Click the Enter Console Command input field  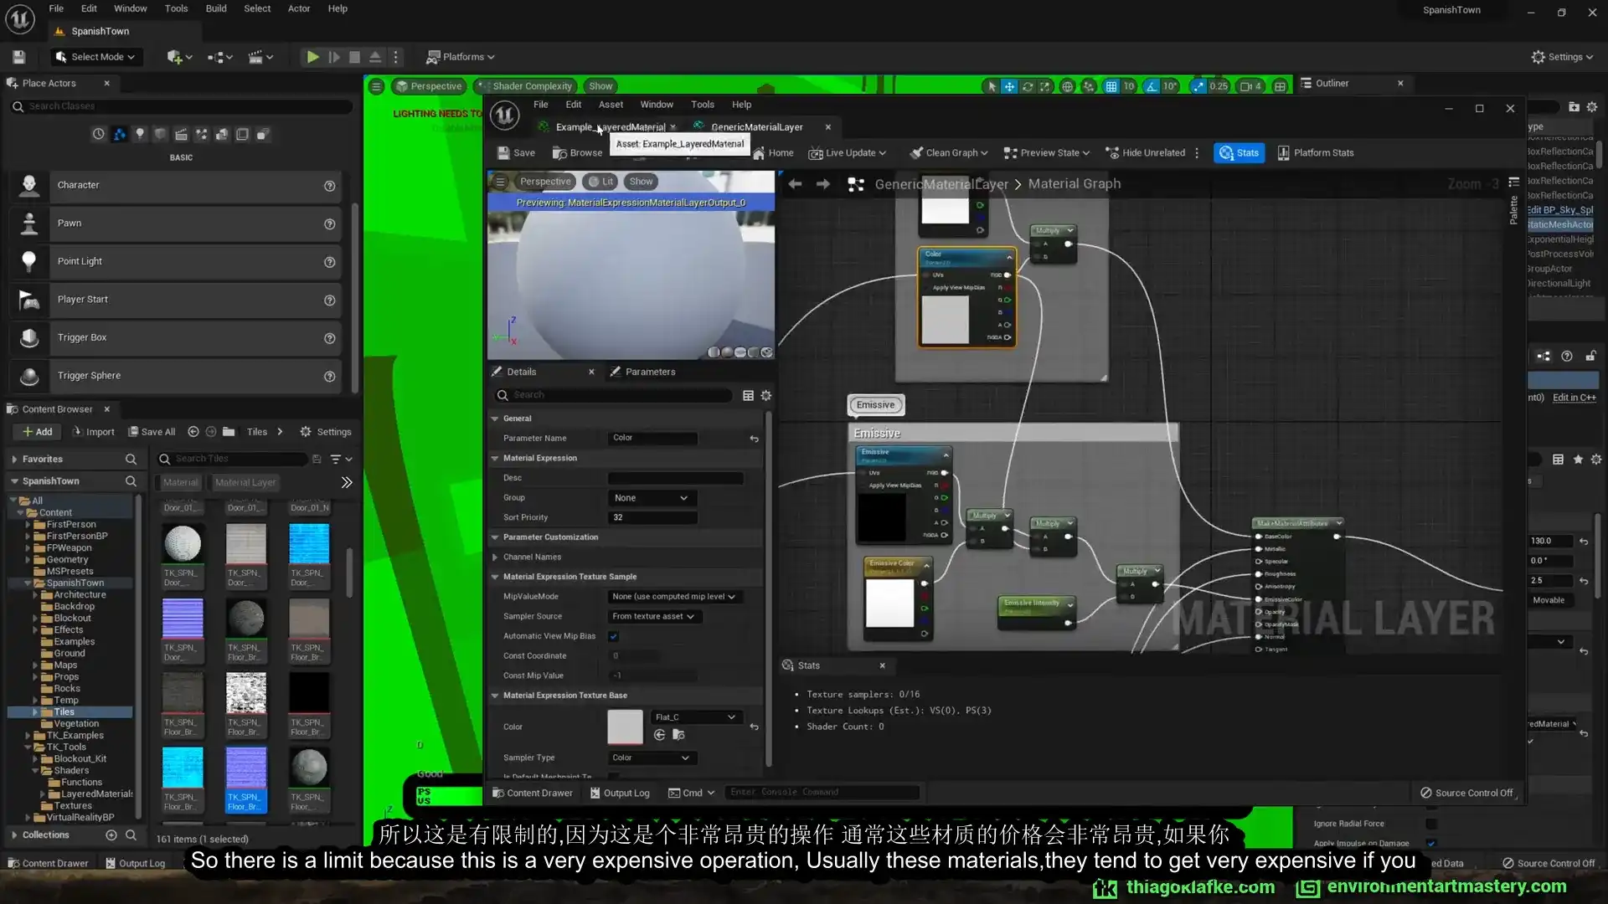coord(821,792)
